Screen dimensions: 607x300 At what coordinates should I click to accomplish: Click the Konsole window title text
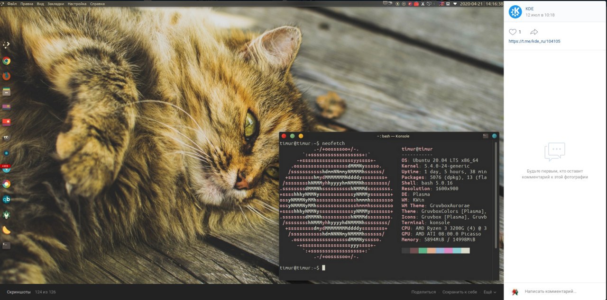coord(393,136)
